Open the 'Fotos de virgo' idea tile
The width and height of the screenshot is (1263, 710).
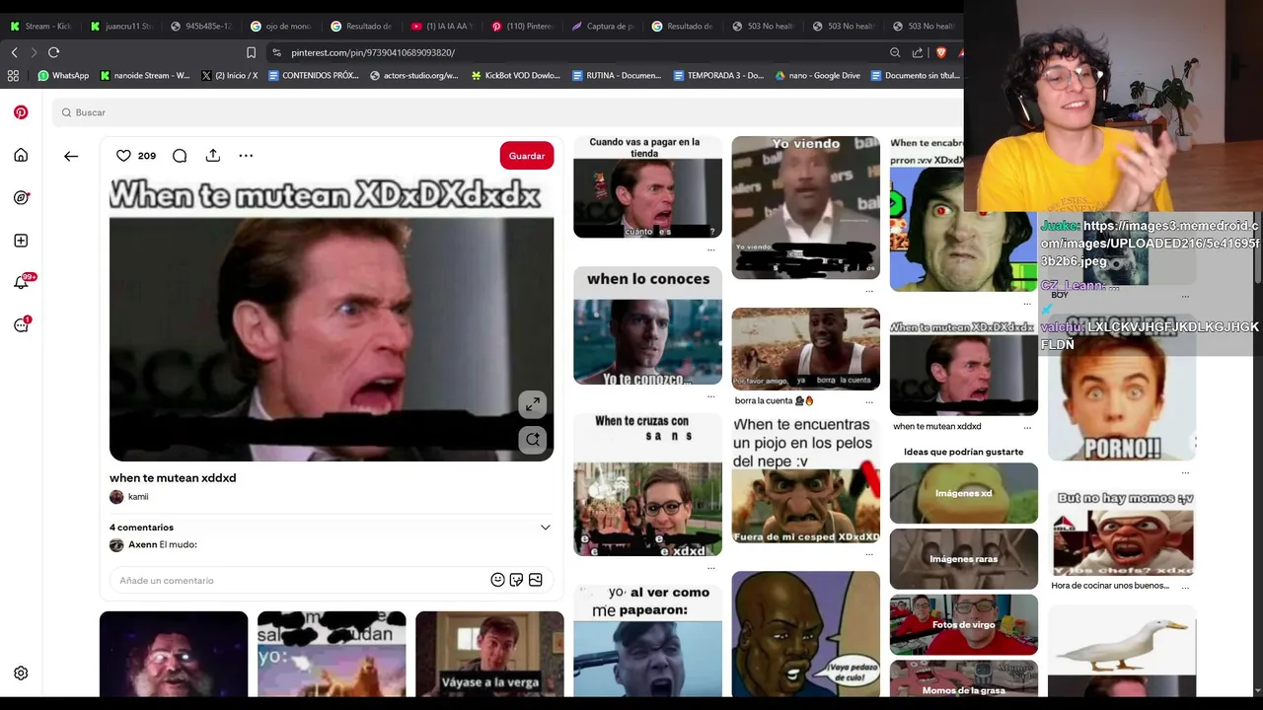coord(963,624)
